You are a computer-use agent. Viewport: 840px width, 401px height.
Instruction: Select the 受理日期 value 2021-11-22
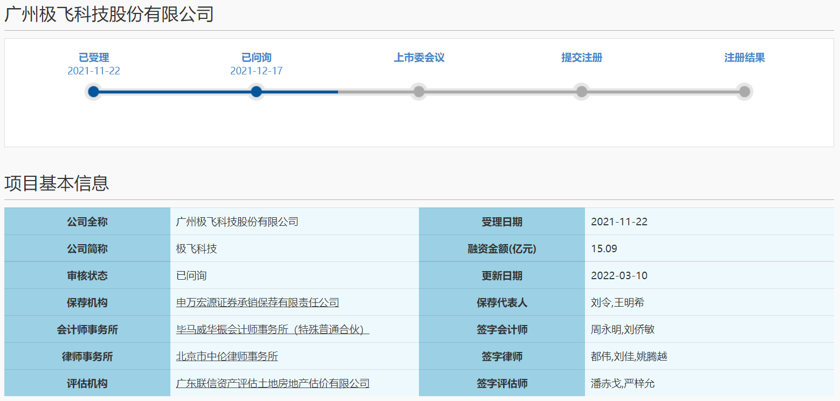point(619,222)
